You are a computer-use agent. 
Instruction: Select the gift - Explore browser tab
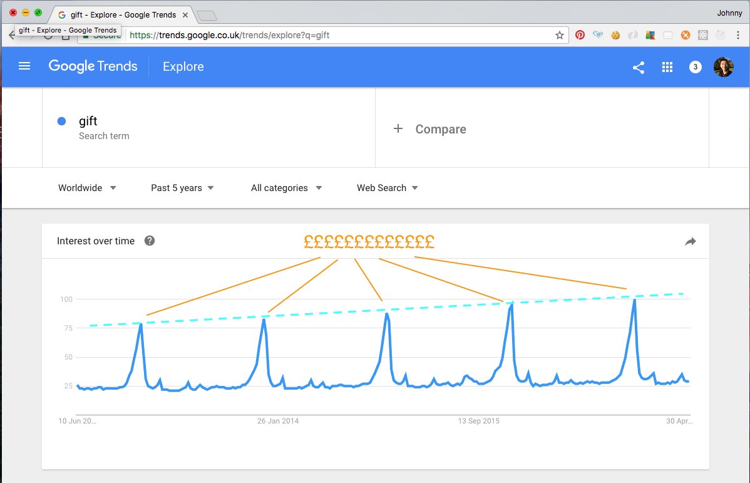pyautogui.click(x=123, y=15)
